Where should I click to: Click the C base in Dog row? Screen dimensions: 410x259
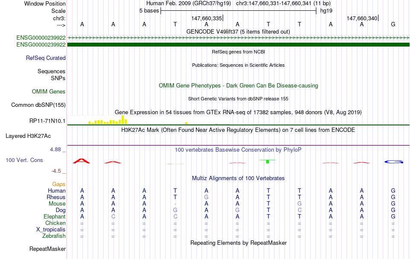(x=300, y=210)
